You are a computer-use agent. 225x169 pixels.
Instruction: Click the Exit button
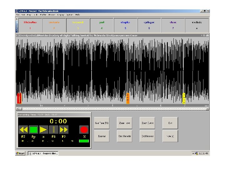pos(170,123)
